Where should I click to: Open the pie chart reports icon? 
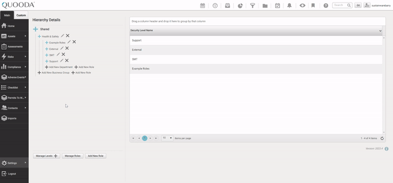coord(240,5)
